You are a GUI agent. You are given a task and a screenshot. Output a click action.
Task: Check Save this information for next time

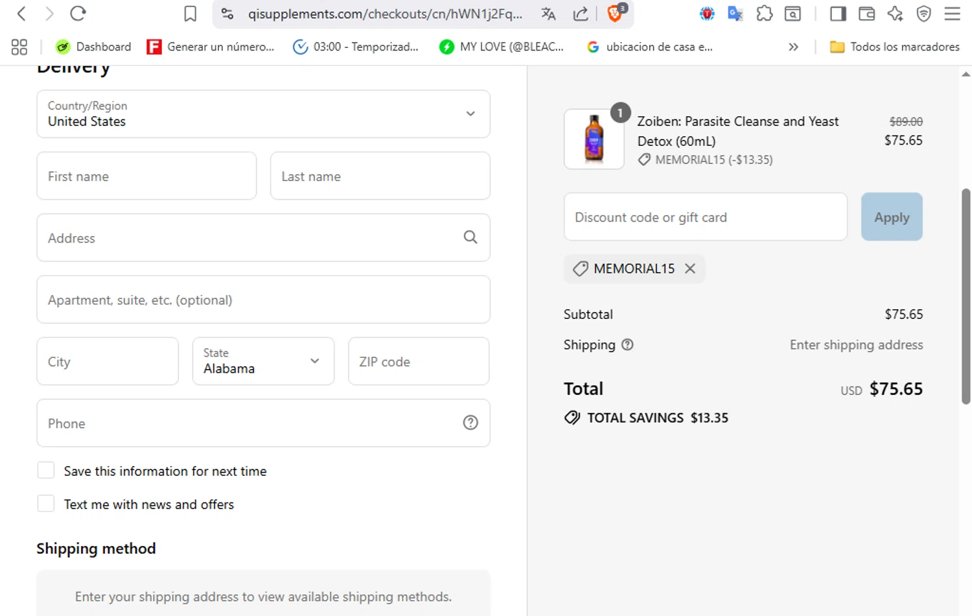46,470
